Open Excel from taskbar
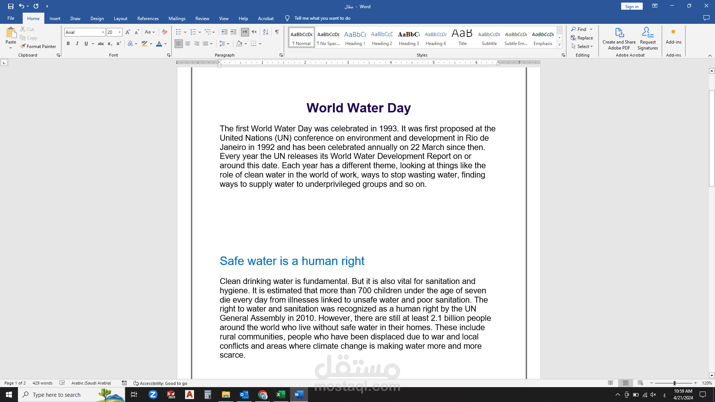 pyautogui.click(x=281, y=395)
